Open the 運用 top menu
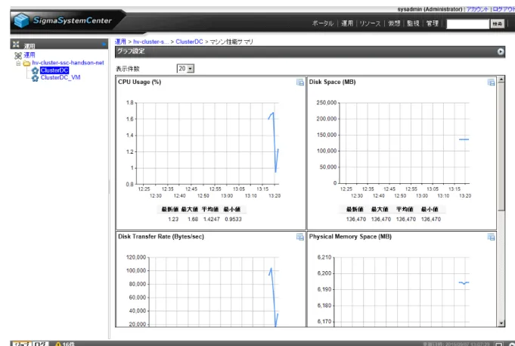515x346 pixels. pos(347,23)
